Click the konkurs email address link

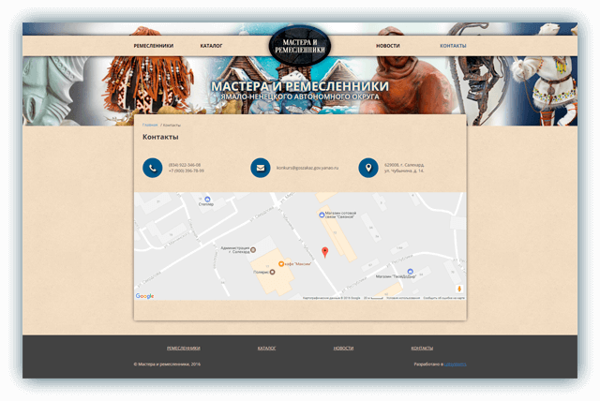307,168
